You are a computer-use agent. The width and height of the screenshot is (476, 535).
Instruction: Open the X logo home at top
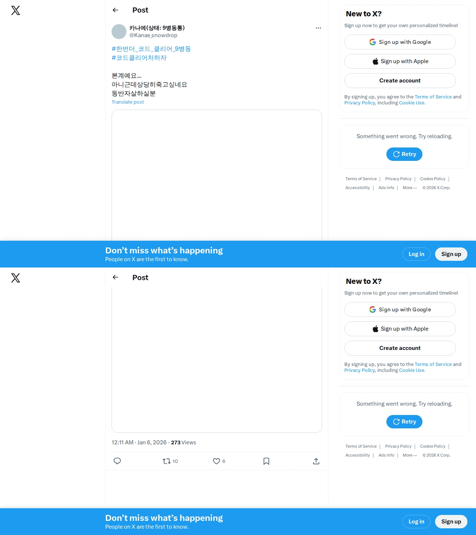pos(16,10)
